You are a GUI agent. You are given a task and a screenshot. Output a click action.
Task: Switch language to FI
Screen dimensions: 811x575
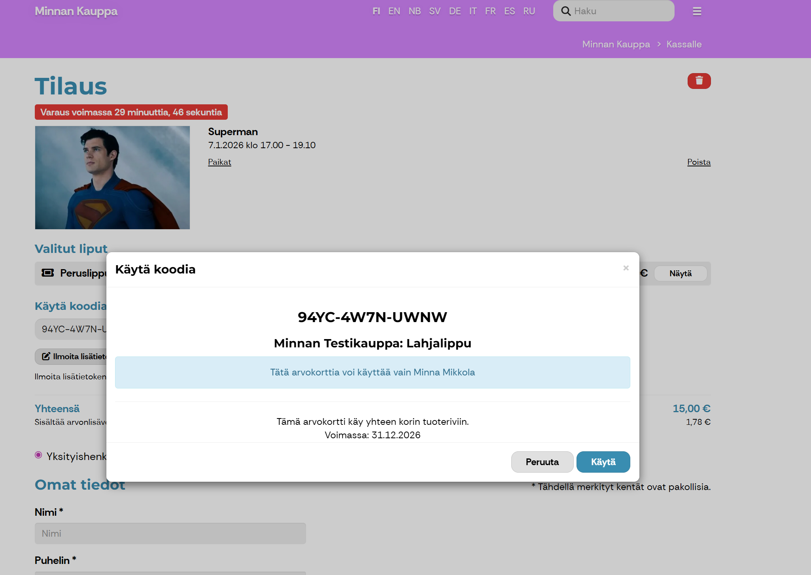point(376,11)
